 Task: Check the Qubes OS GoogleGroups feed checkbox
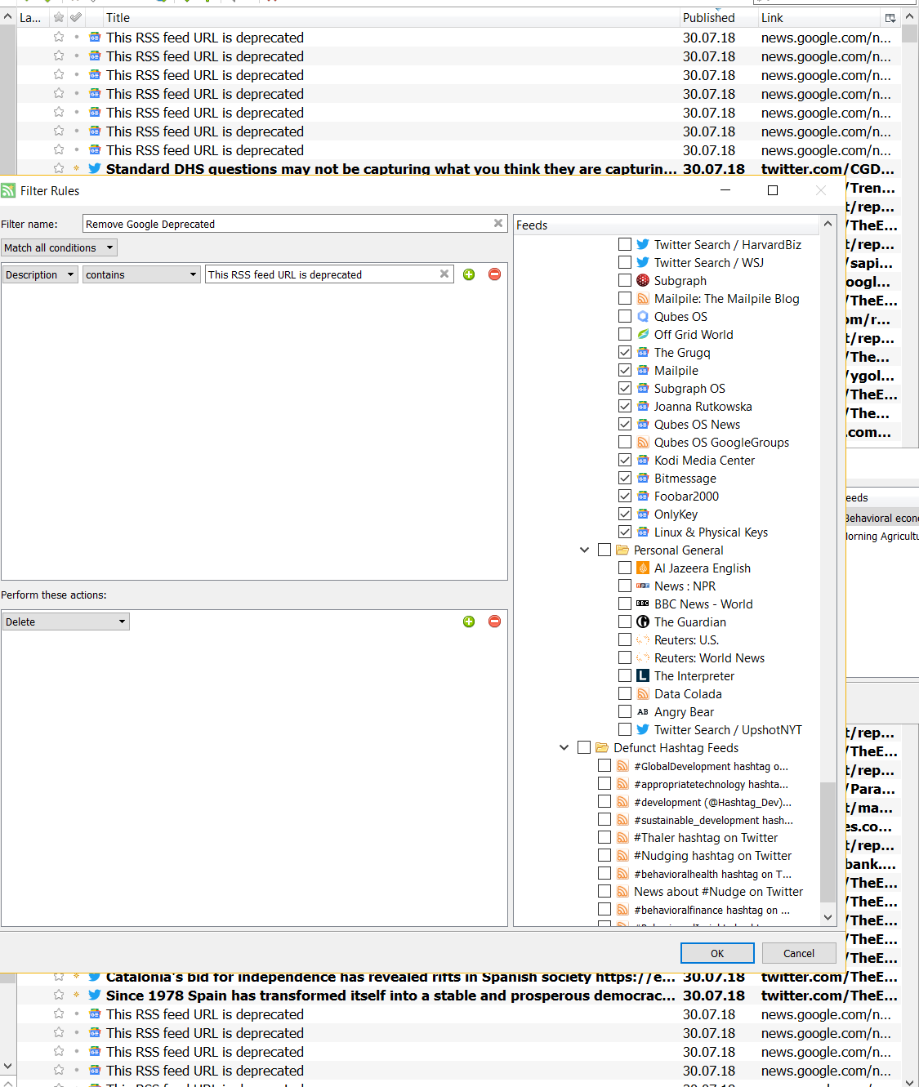coord(625,442)
